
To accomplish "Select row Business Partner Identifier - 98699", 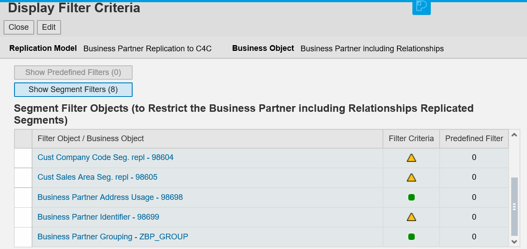I will tap(23, 217).
